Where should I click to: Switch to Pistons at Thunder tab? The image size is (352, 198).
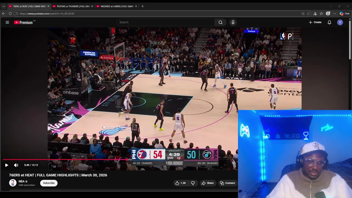(x=73, y=6)
